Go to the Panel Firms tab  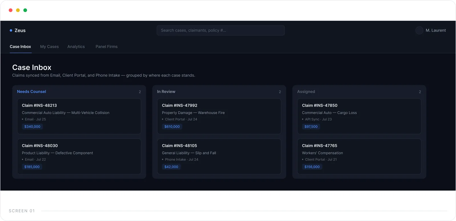[107, 47]
